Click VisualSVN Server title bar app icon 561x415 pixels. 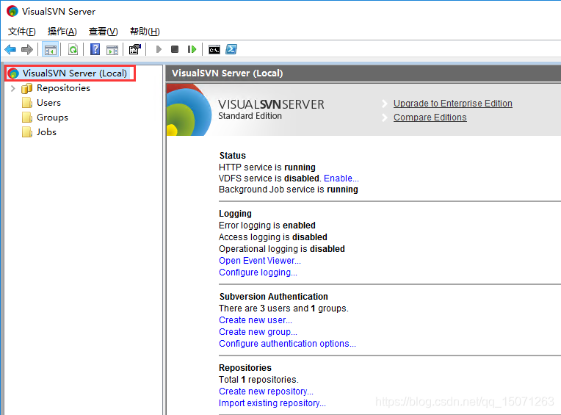click(x=12, y=12)
